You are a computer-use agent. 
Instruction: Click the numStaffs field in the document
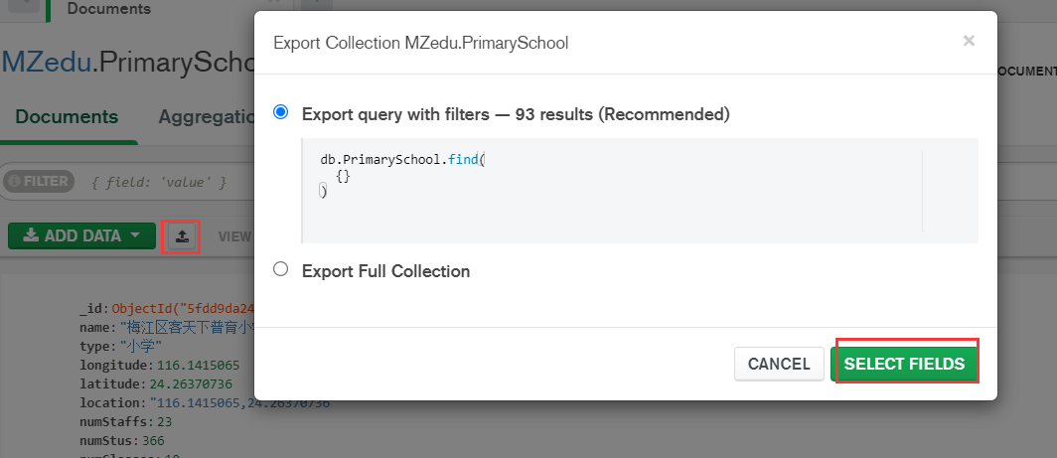[108, 421]
